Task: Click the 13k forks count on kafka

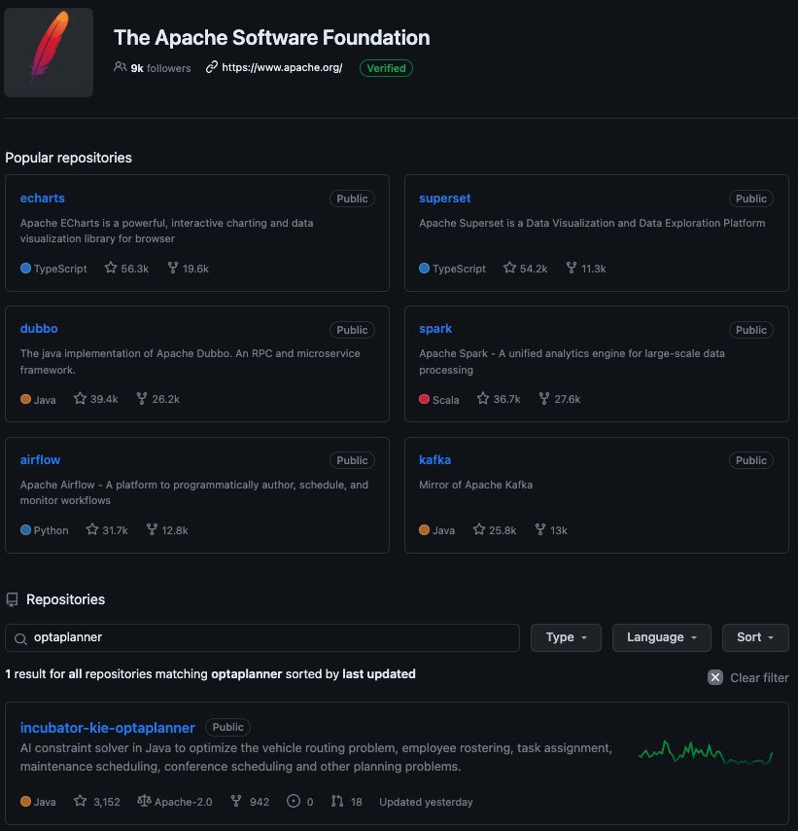Action: click(559, 530)
